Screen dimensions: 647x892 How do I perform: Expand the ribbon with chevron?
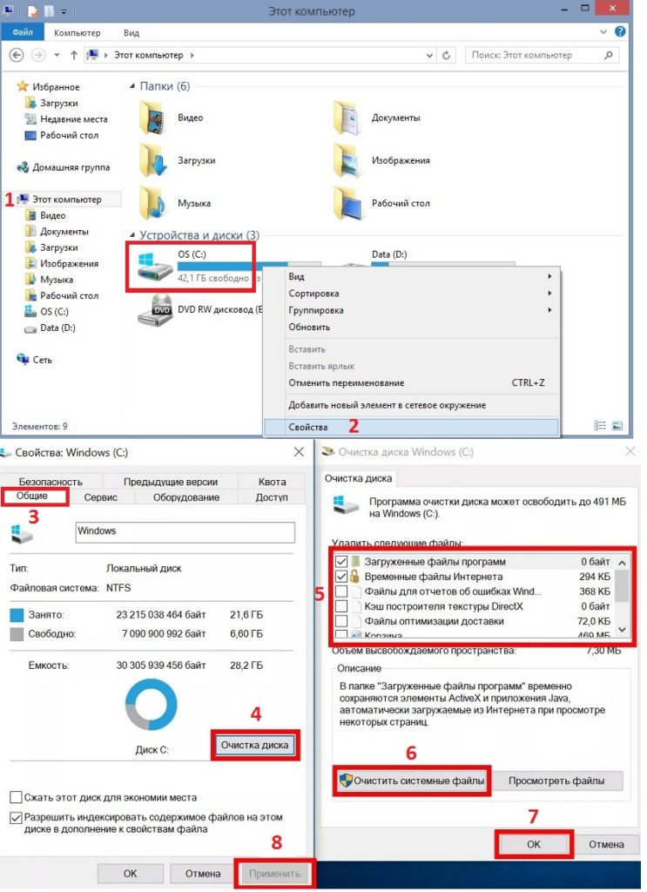(603, 32)
